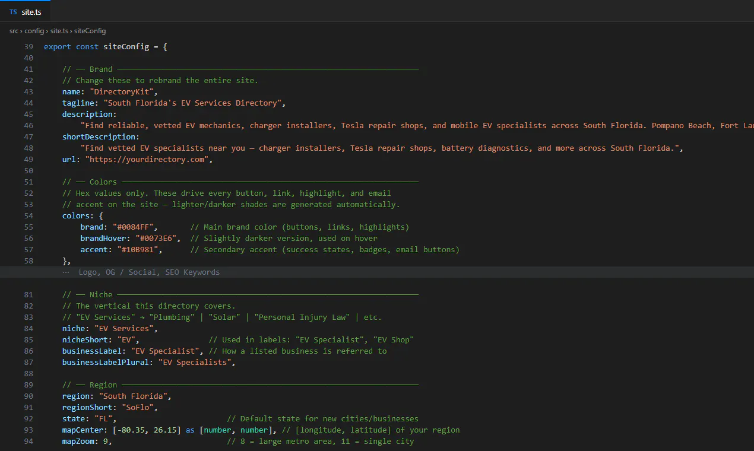The height and width of the screenshot is (451, 754).
Task: Open the config breadcrumb segment
Action: click(x=34, y=31)
